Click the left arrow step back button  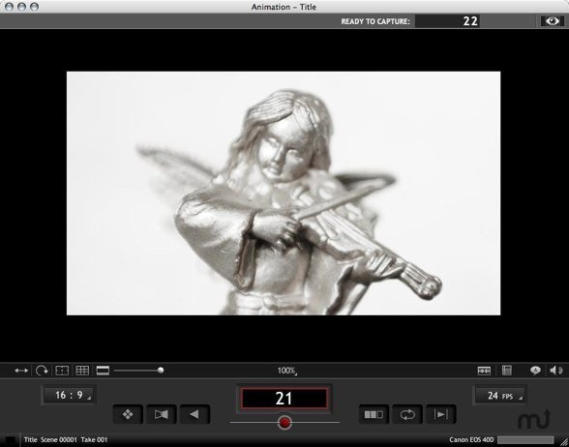coord(195,414)
